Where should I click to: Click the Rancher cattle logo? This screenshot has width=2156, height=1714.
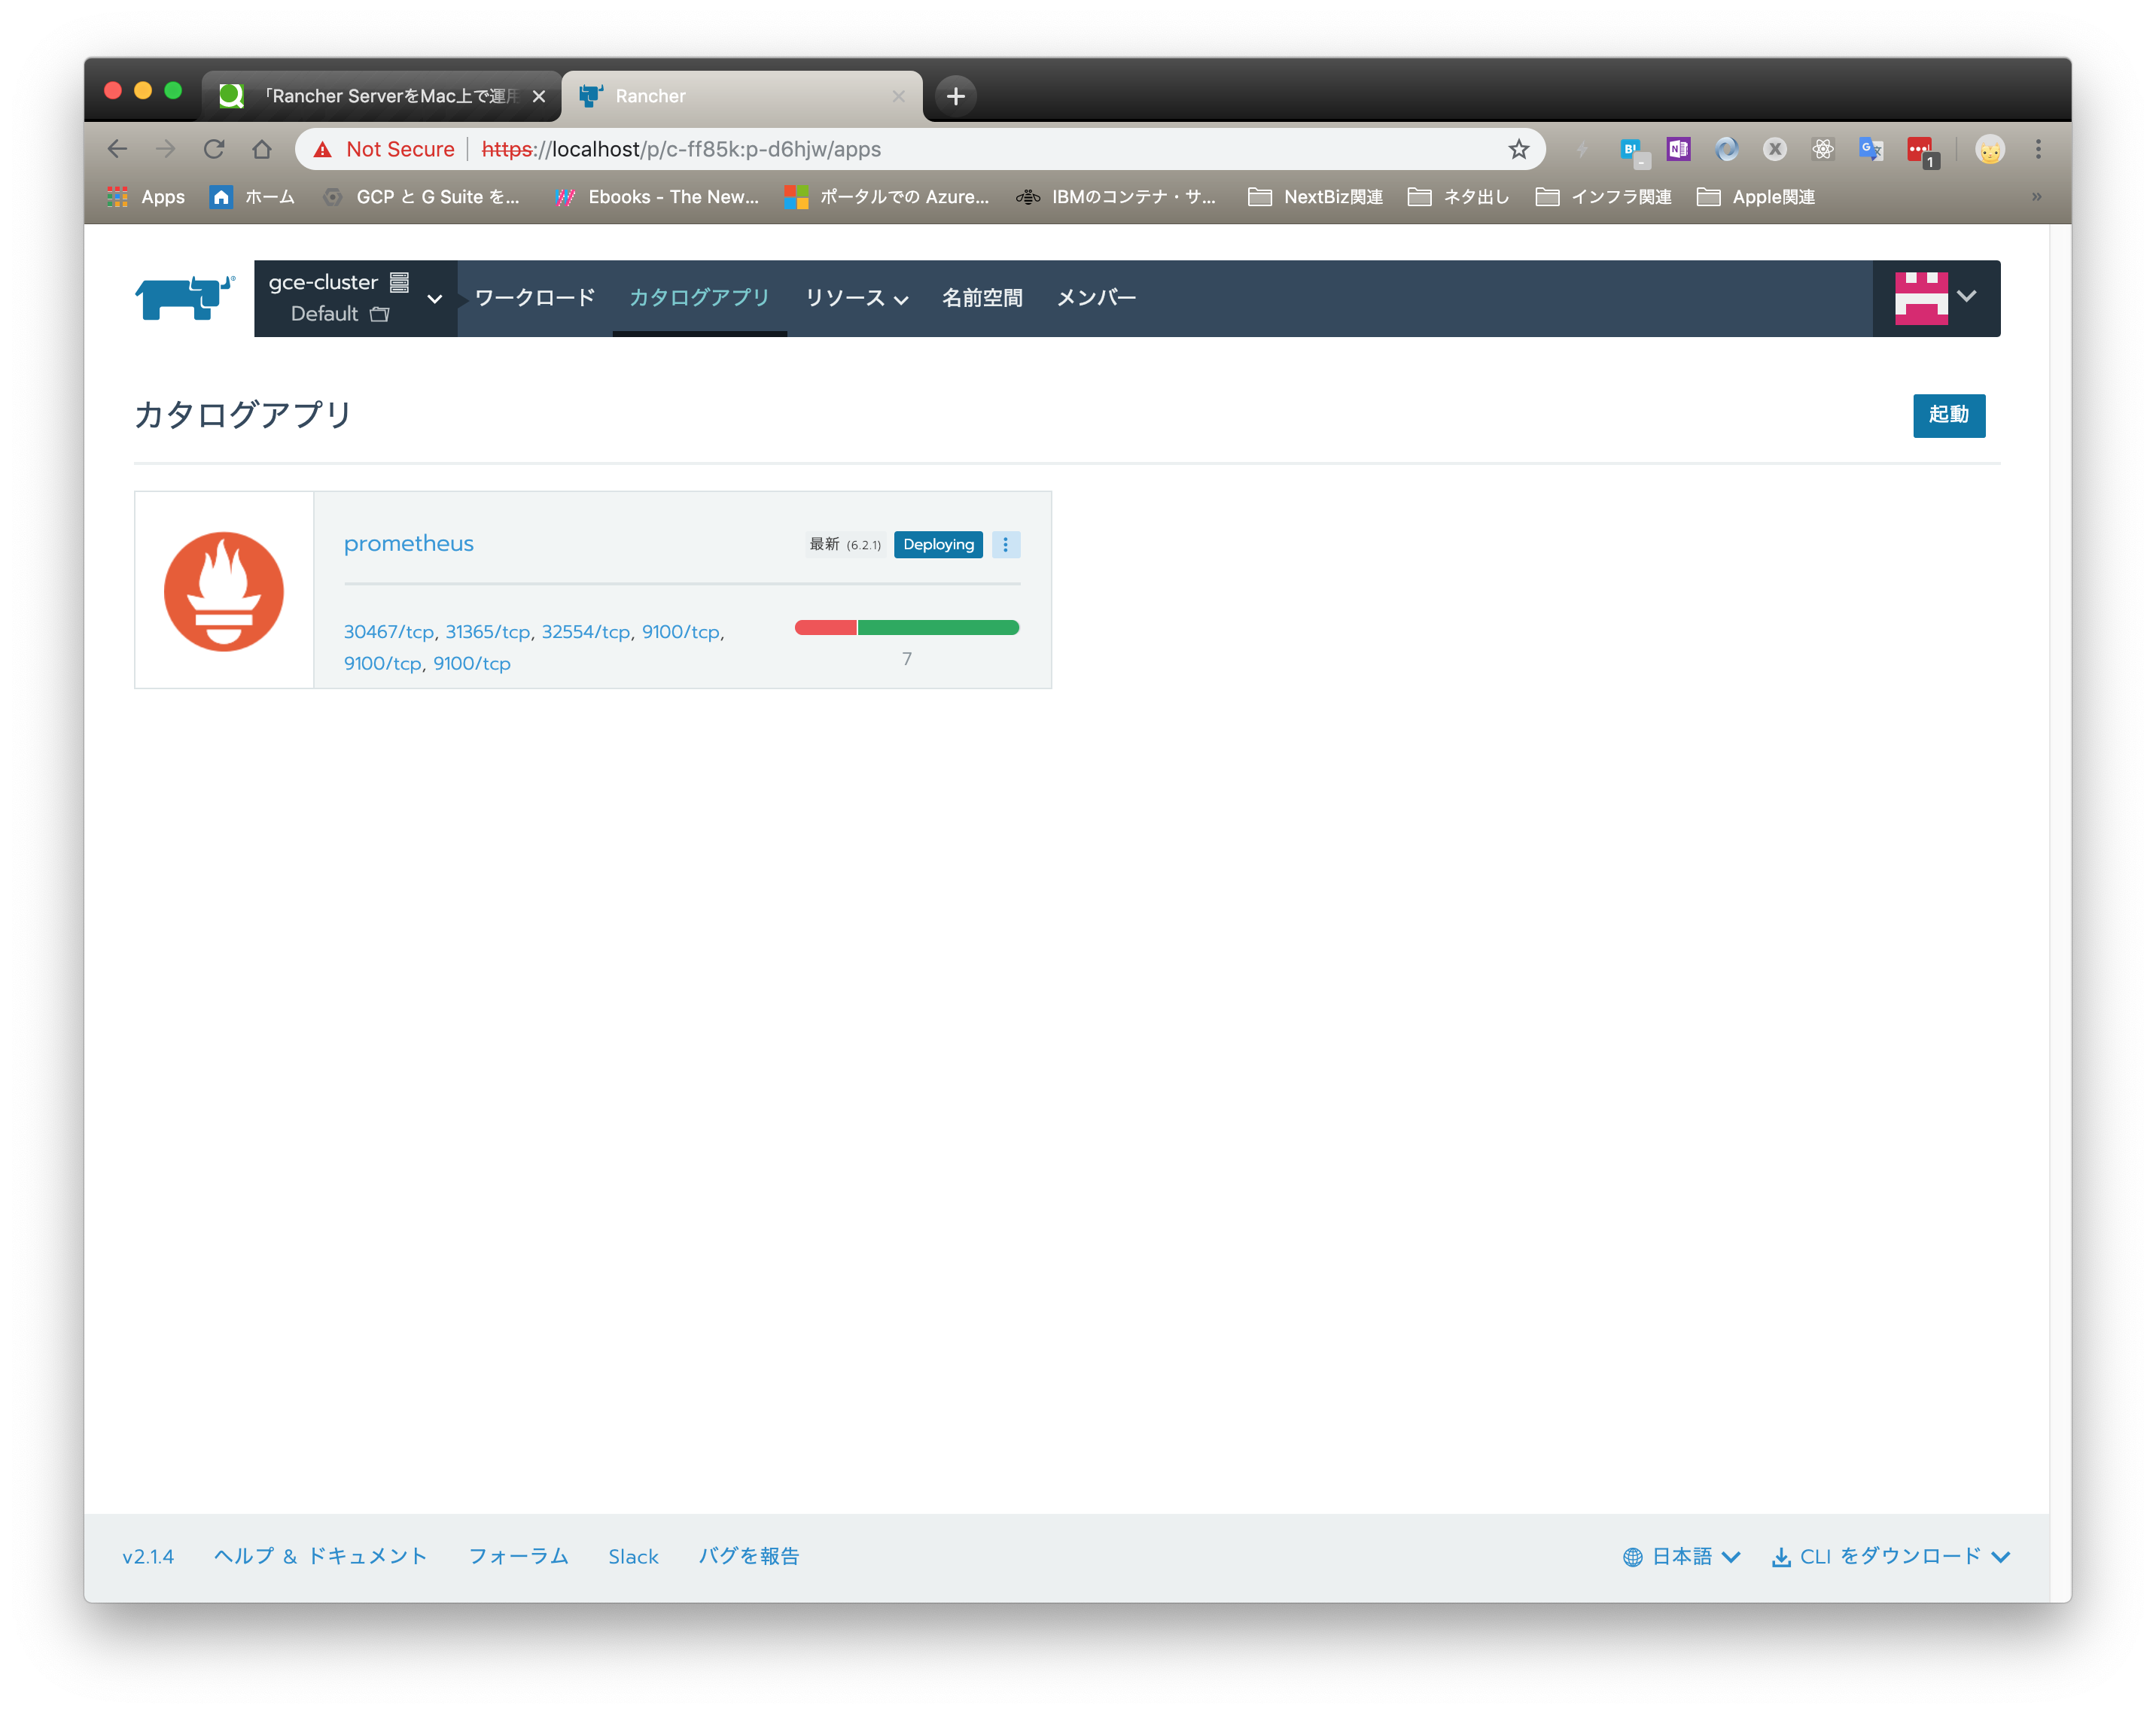(182, 296)
